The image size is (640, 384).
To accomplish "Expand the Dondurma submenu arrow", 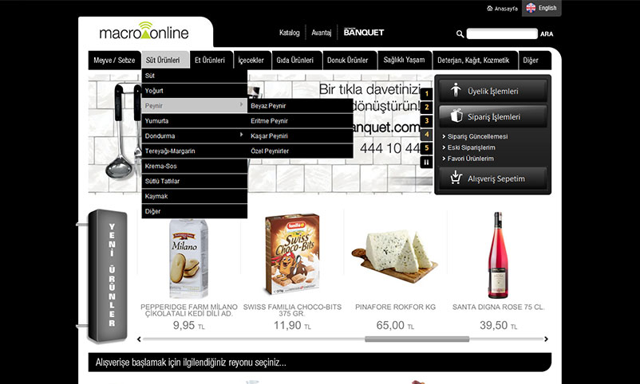I will coord(241,135).
